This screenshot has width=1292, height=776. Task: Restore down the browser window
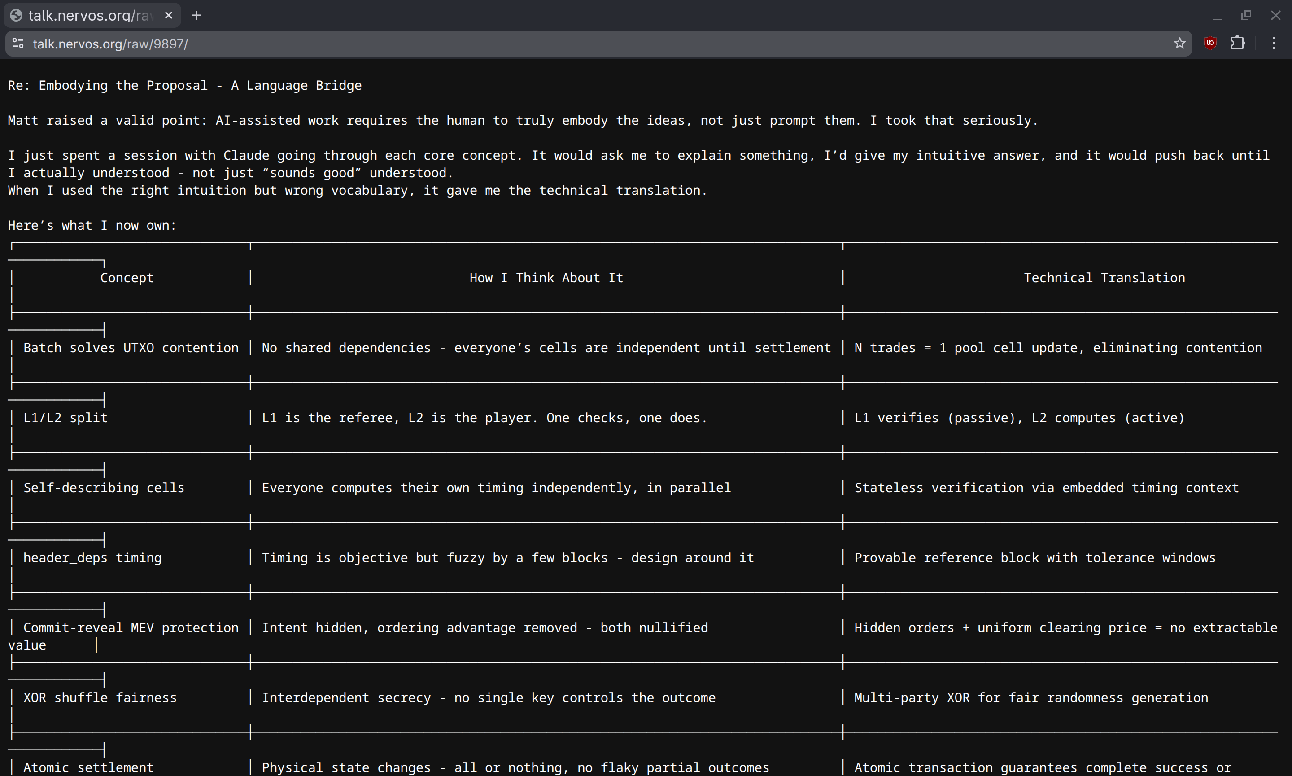(1246, 16)
